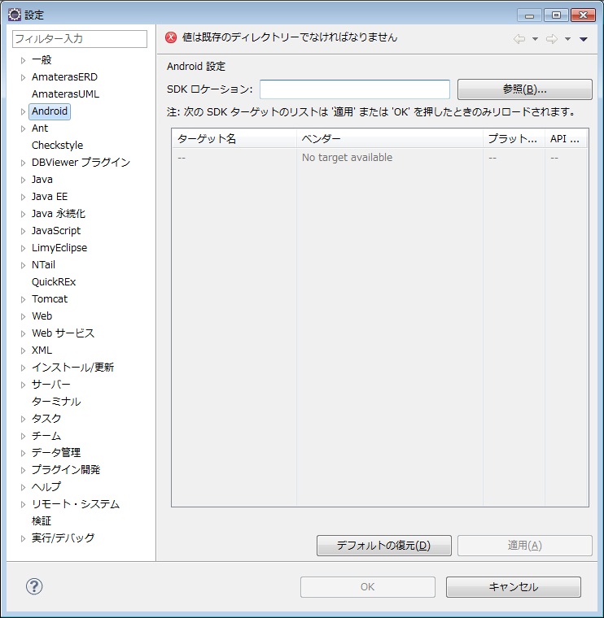604x618 pixels.
Task: Expand the NTail tree node
Action: pyautogui.click(x=23, y=265)
